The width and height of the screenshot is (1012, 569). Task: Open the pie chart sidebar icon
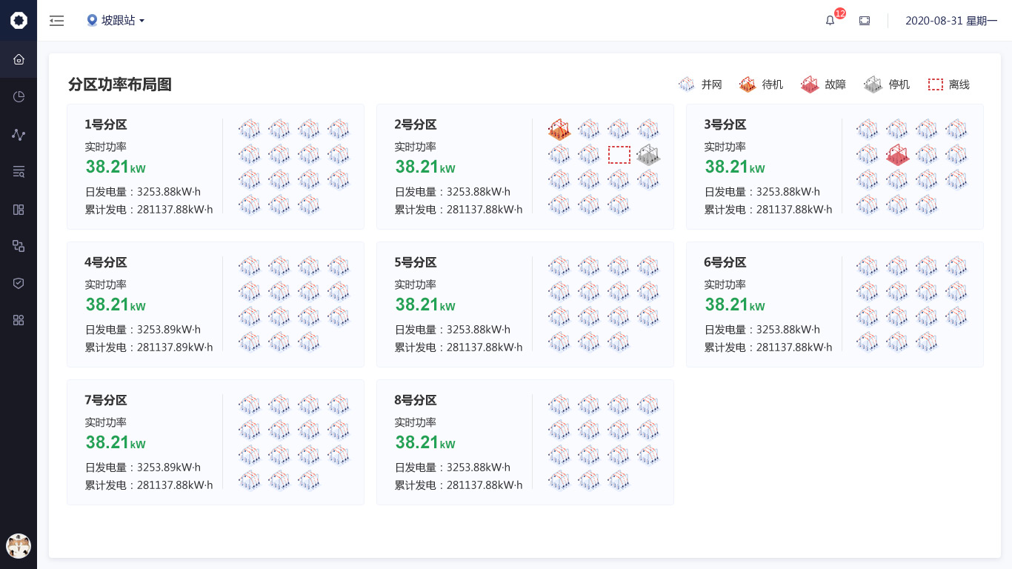click(19, 96)
